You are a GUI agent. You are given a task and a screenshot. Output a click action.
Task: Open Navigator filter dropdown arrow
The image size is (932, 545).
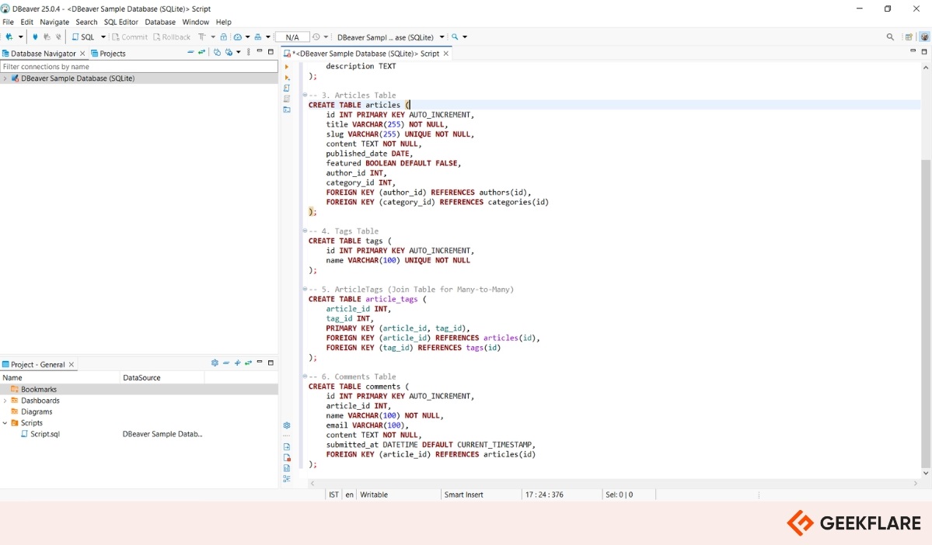point(239,52)
